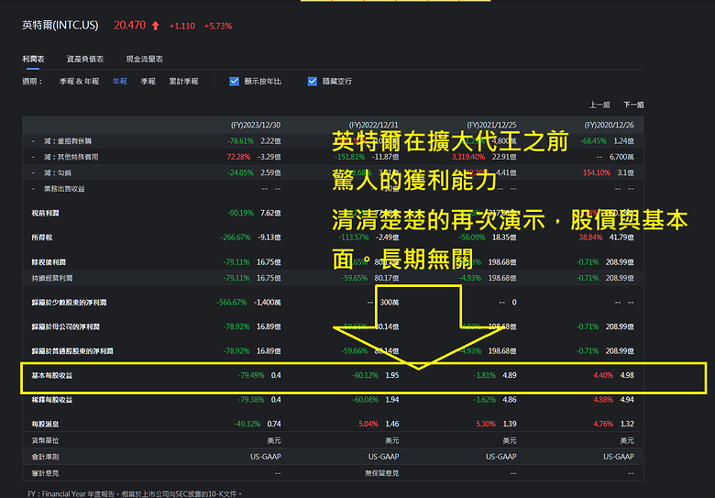Click the 0.74 dividend per share value

point(274,424)
